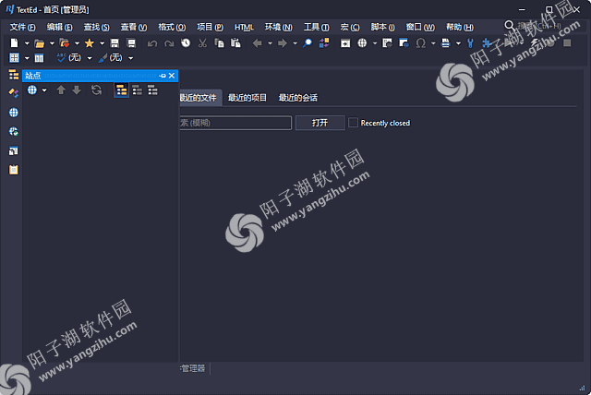
Task: Open the history clock icon
Action: 186,43
